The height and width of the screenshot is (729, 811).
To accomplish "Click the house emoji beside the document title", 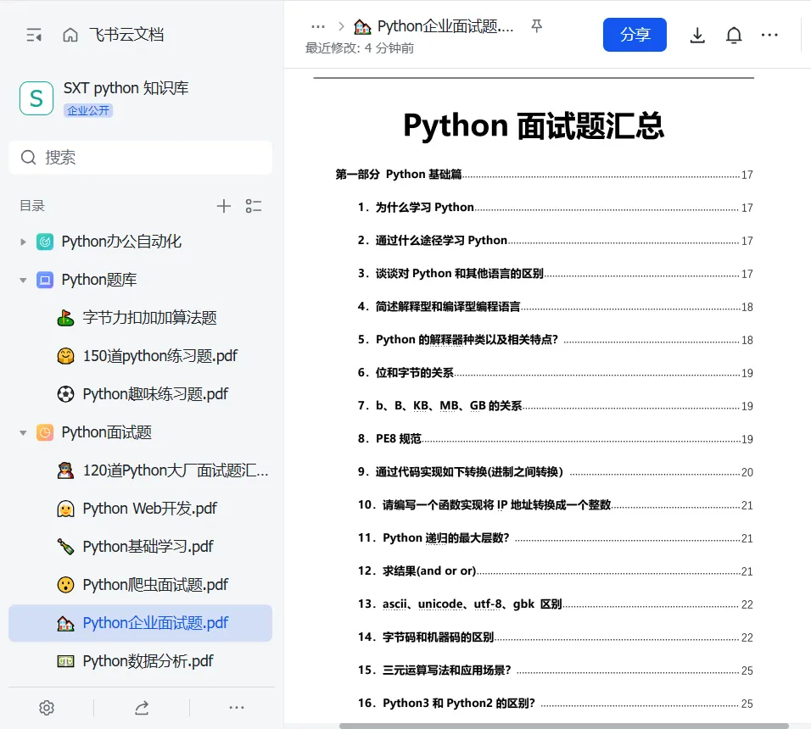I will 362,26.
